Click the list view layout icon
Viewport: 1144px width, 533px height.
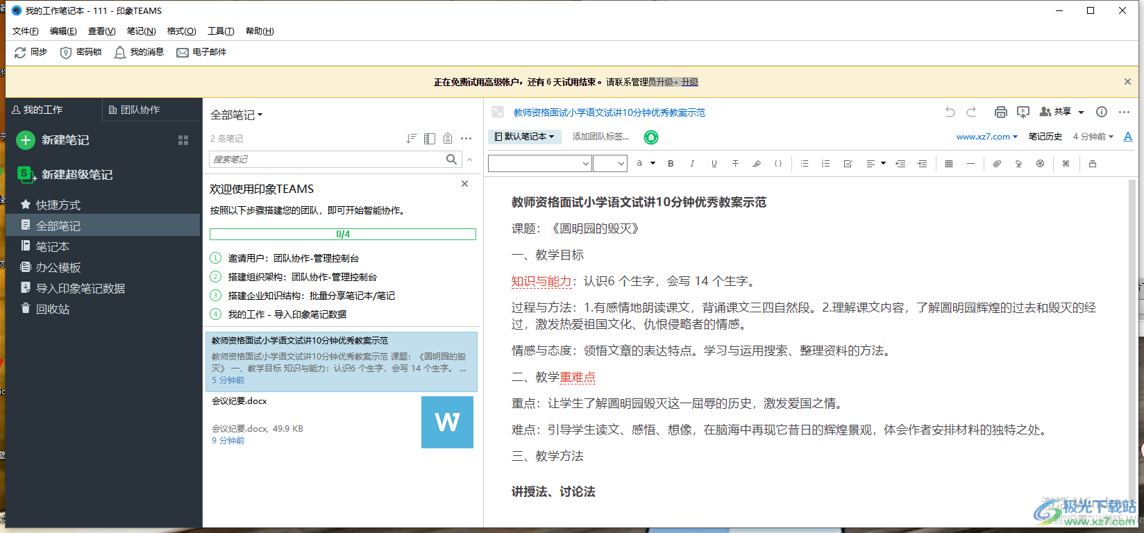tap(430, 139)
